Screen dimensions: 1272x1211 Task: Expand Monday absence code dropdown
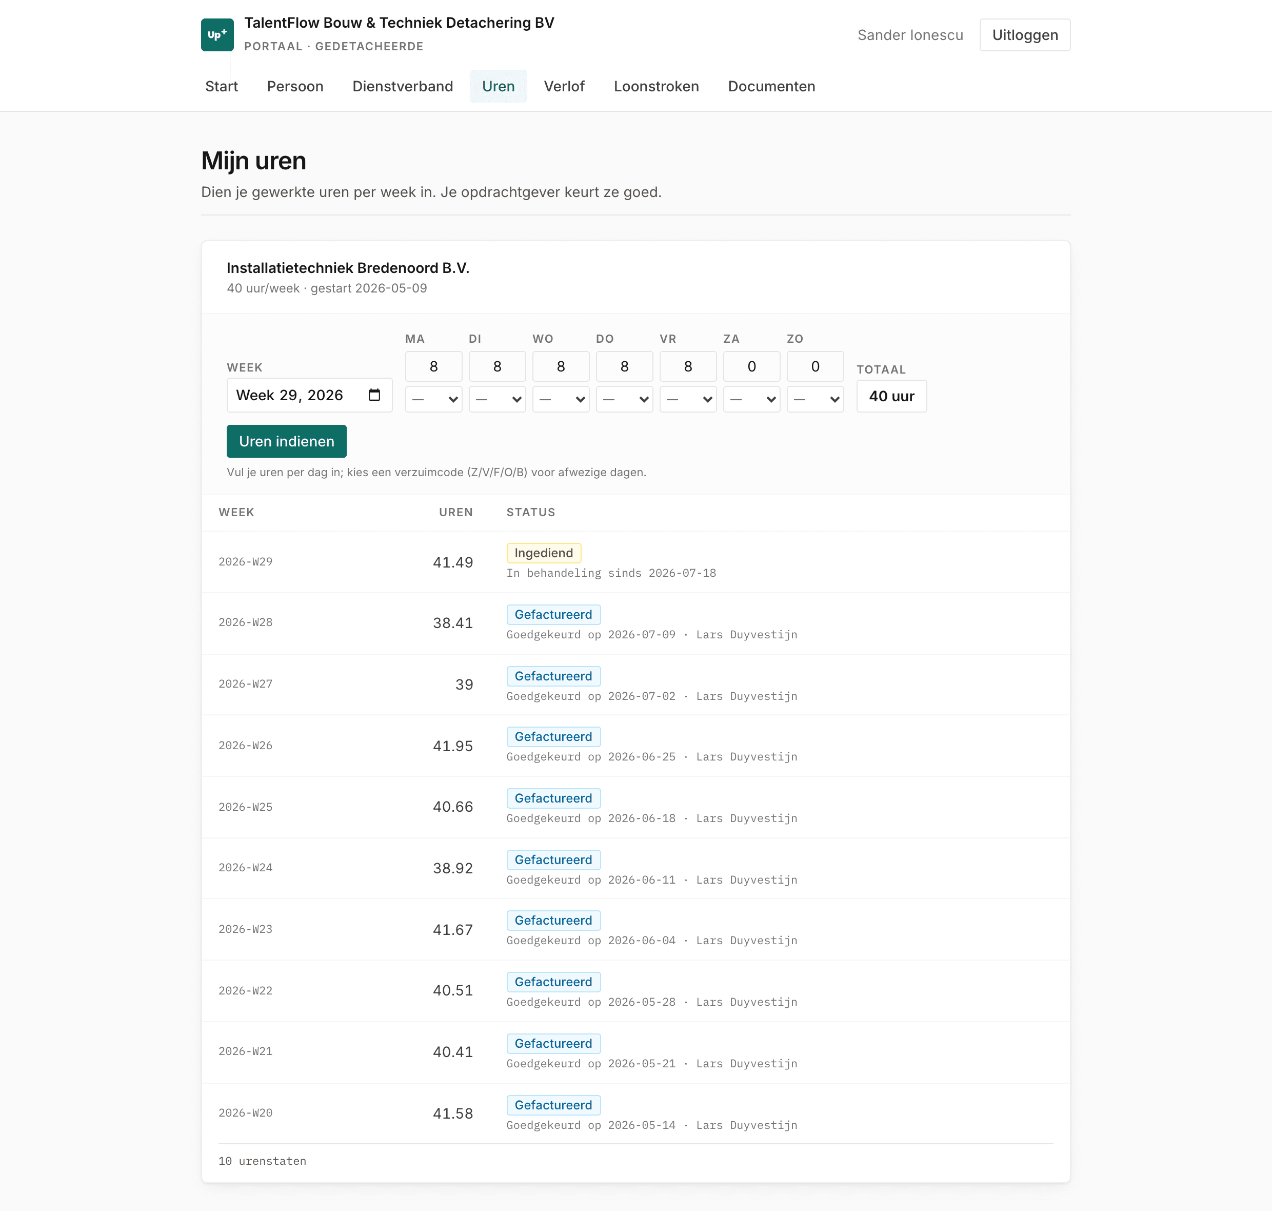[434, 399]
